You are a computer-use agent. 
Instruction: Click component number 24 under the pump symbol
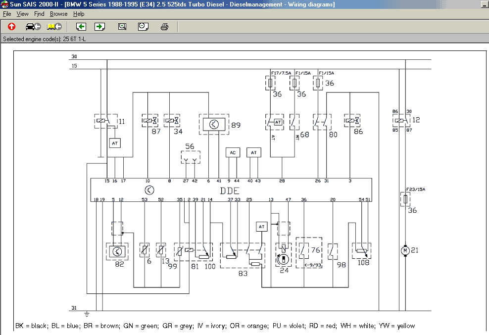click(284, 271)
